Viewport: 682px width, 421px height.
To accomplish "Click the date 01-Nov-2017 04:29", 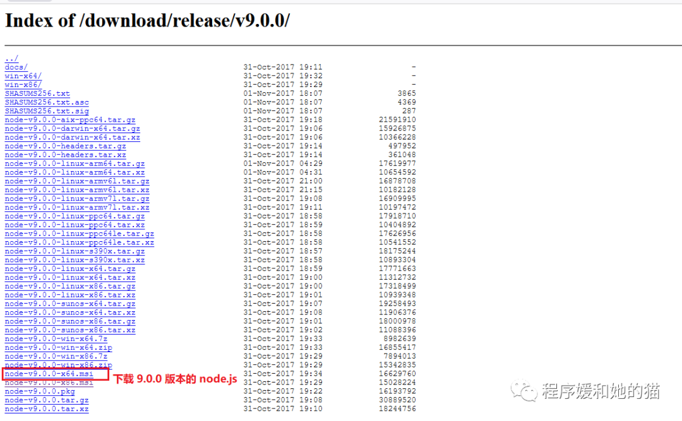I will (x=283, y=163).
